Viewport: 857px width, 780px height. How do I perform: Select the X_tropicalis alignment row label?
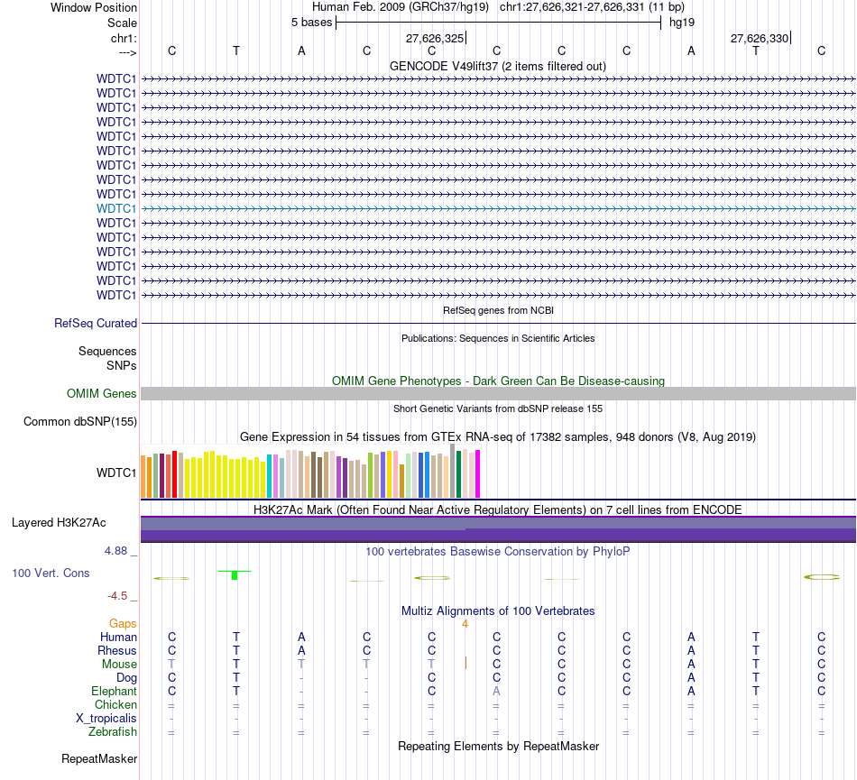[x=106, y=719]
